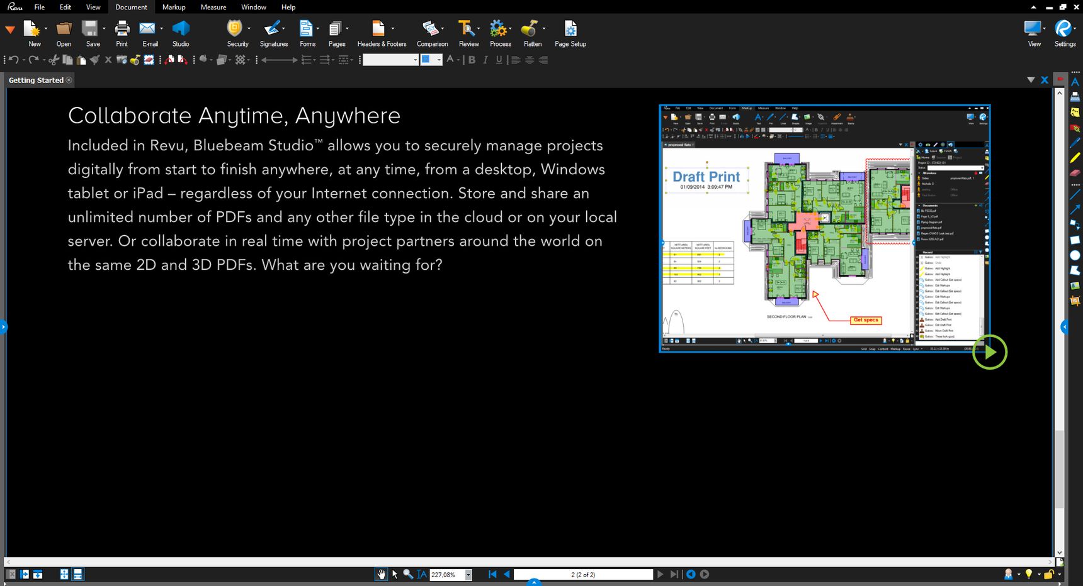
Task: Click the Comparison icon
Action: 431,29
